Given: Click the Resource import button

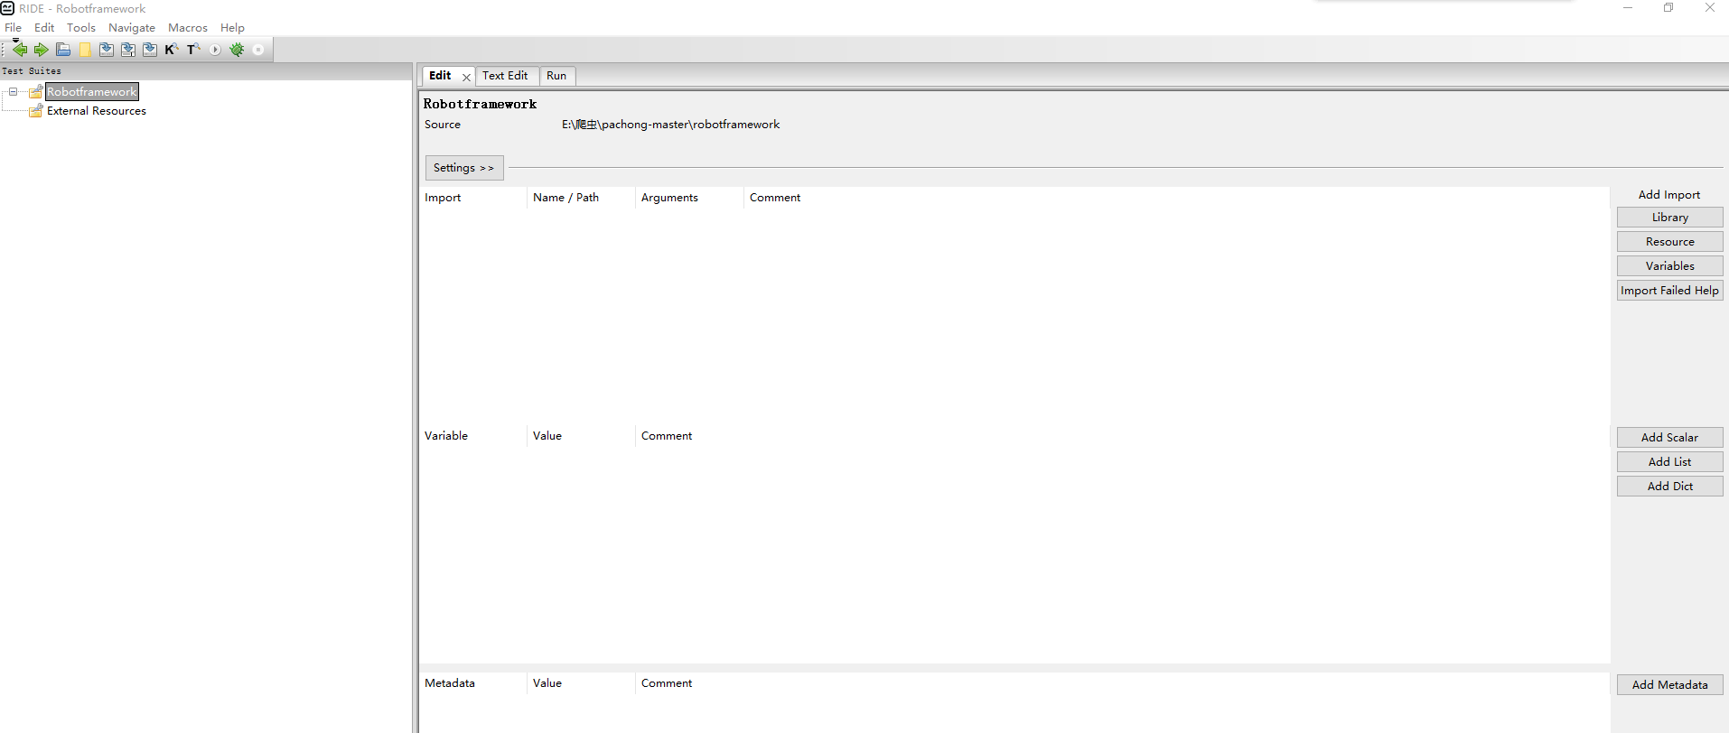Looking at the screenshot, I should click(x=1669, y=242).
